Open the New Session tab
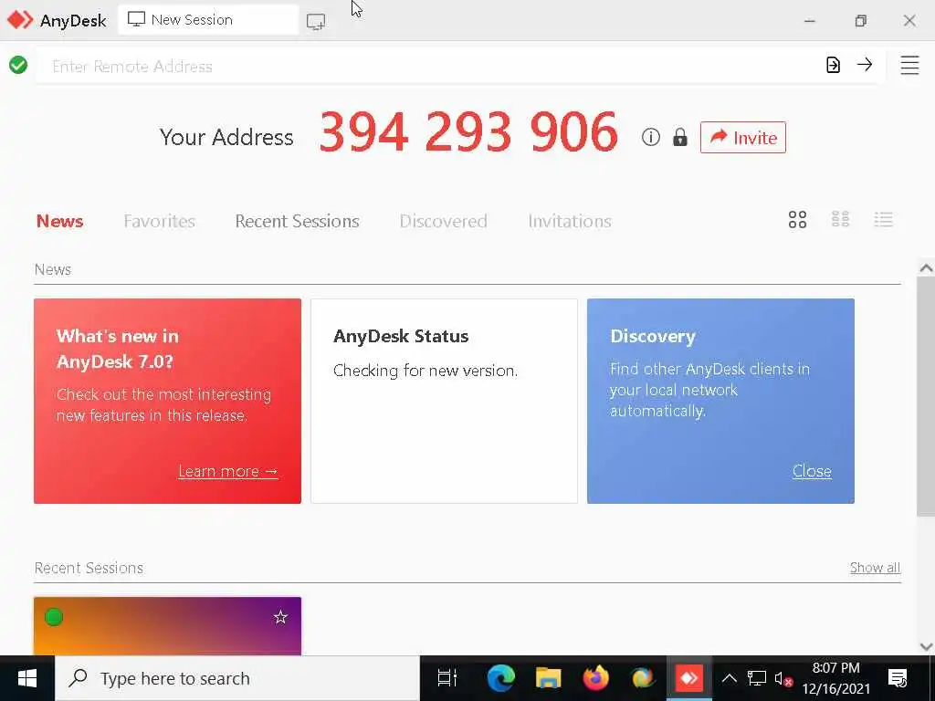The image size is (935, 701). pos(208,20)
